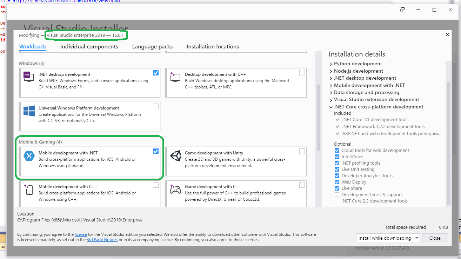
Task: Click the installation path C:\Program Files (x86) text
Action: [80, 220]
